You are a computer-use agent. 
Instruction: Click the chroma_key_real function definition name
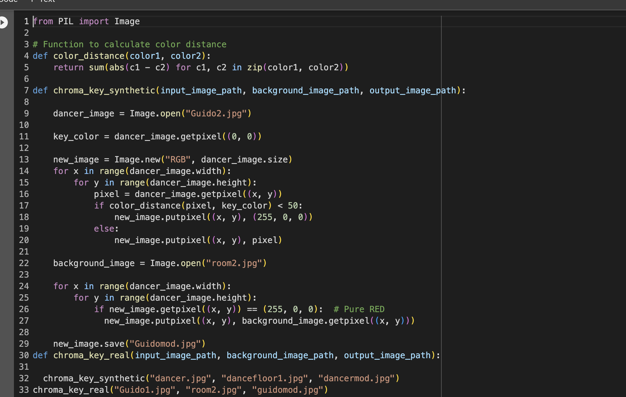click(91, 355)
